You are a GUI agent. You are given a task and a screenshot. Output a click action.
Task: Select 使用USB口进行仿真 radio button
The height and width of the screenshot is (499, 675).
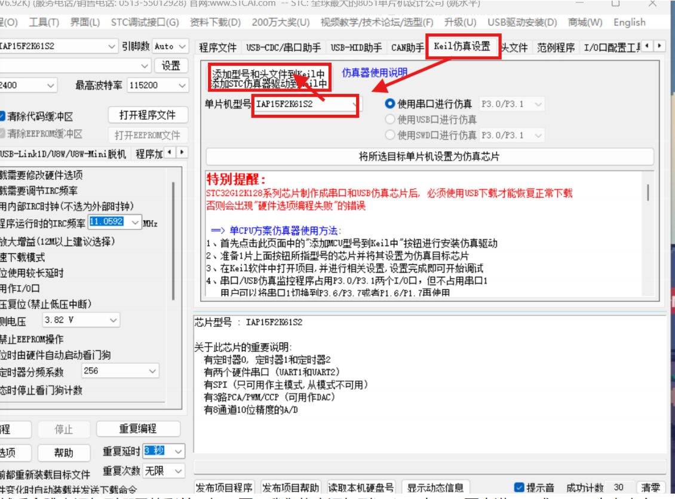coord(390,120)
